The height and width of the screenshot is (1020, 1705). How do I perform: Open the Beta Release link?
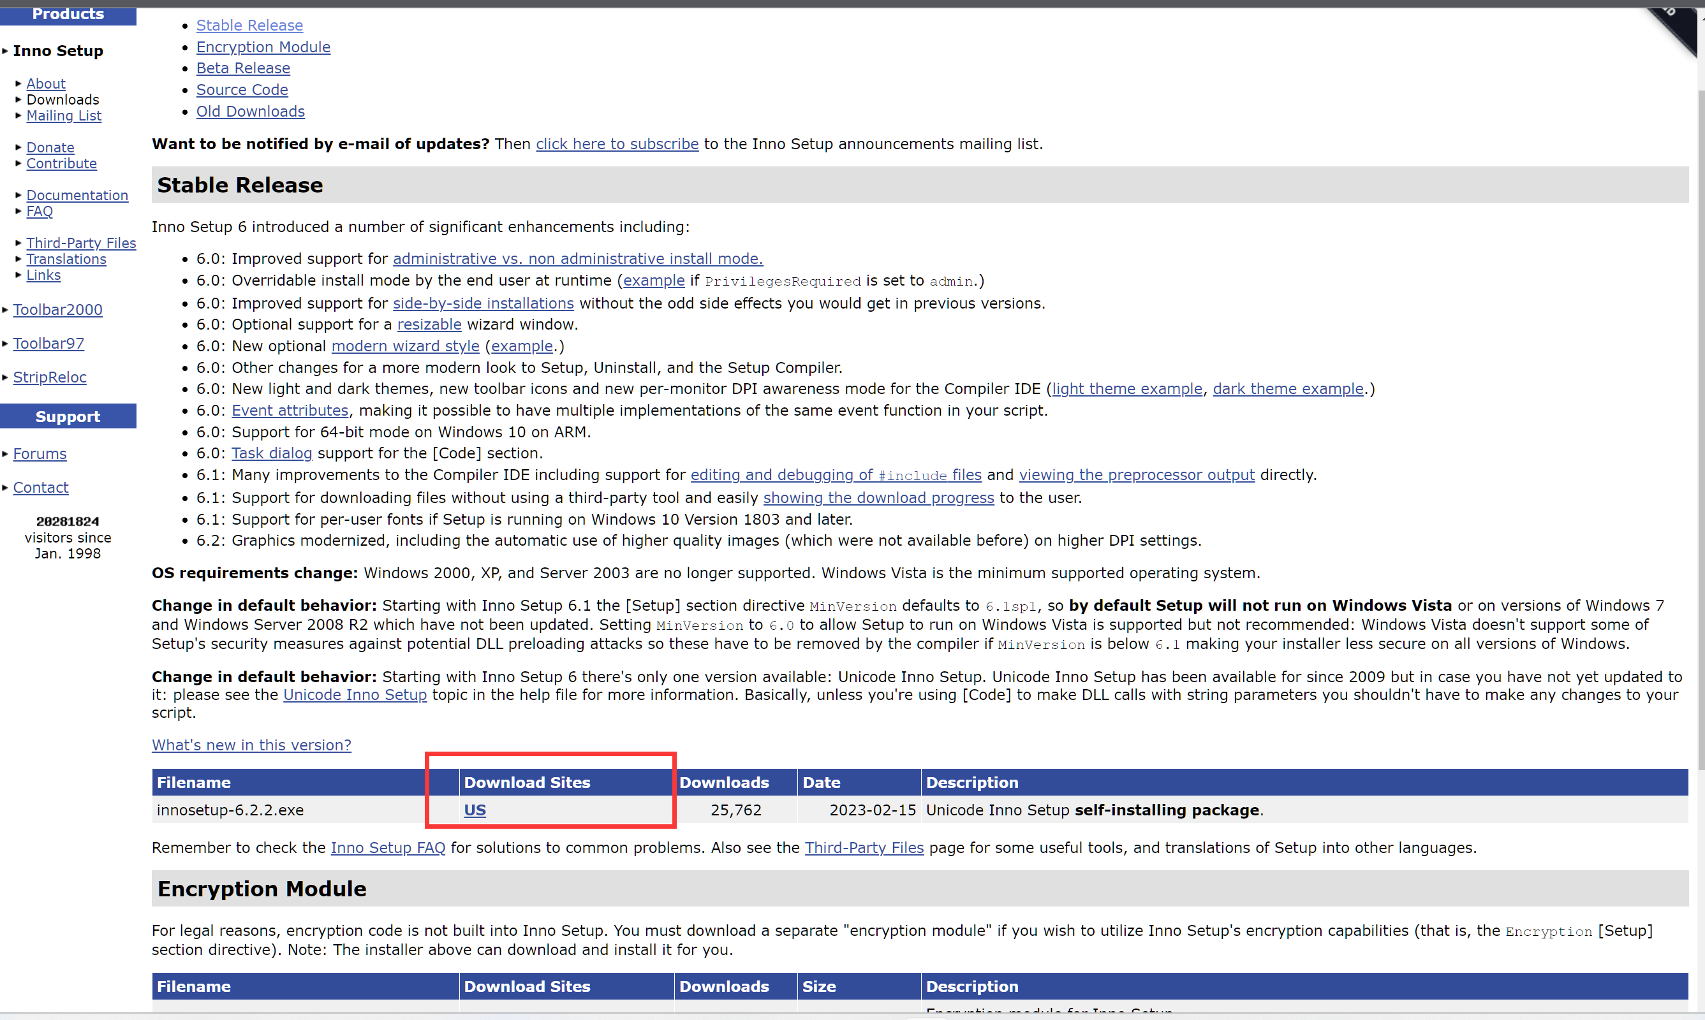click(x=244, y=68)
